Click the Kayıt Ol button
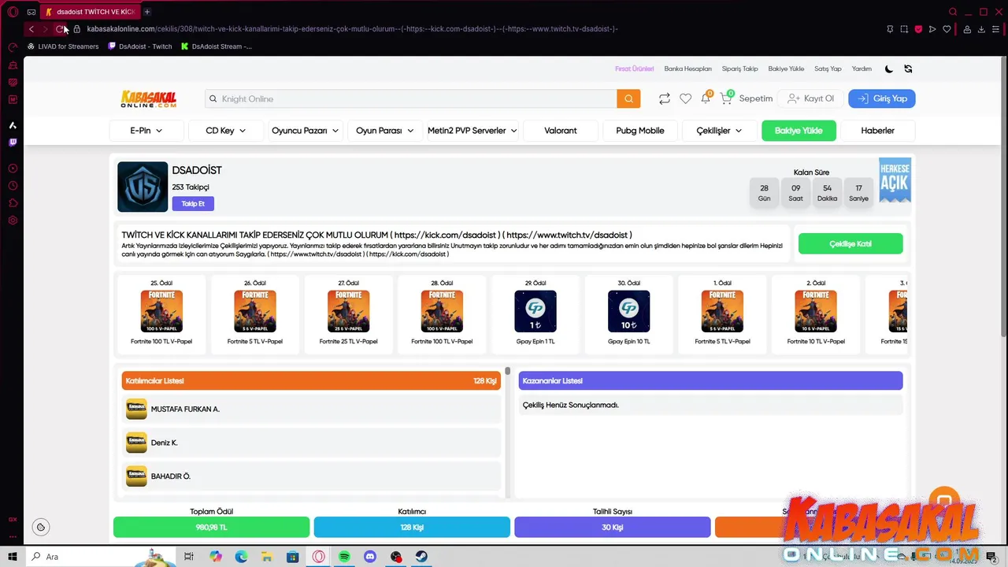1008x567 pixels. click(810, 98)
